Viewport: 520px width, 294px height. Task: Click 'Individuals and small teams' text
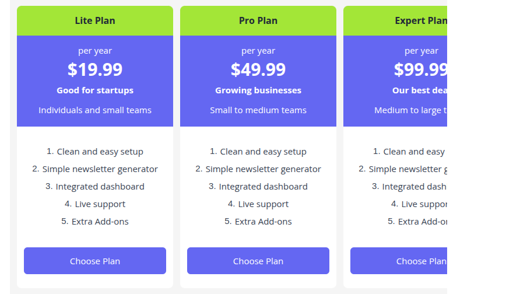(95, 110)
